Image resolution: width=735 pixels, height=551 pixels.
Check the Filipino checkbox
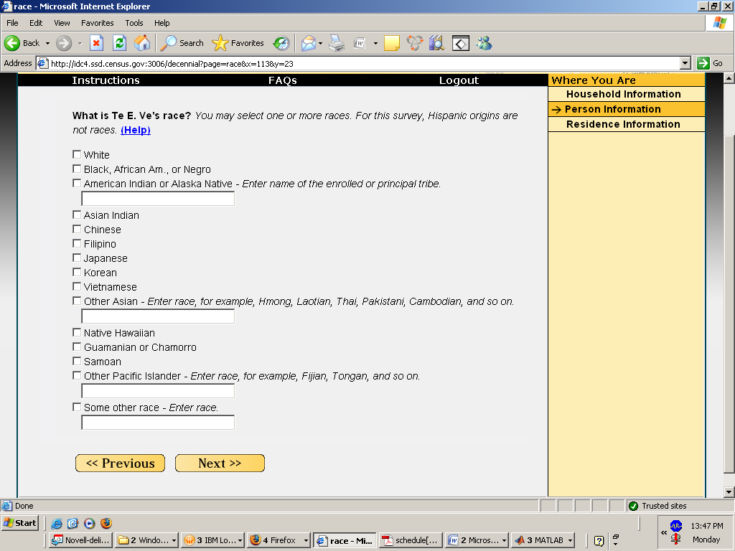coord(77,243)
